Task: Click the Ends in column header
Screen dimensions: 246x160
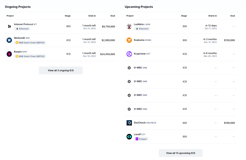Action: coord(92,16)
